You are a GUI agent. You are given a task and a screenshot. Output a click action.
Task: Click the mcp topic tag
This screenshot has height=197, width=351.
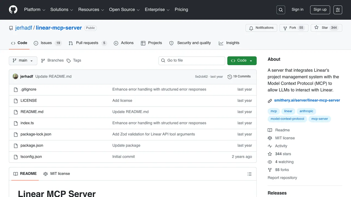[274, 111]
